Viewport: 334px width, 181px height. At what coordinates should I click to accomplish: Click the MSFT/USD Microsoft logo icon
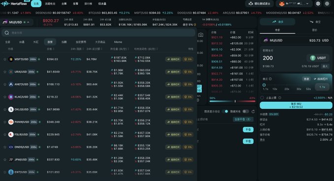11,59
